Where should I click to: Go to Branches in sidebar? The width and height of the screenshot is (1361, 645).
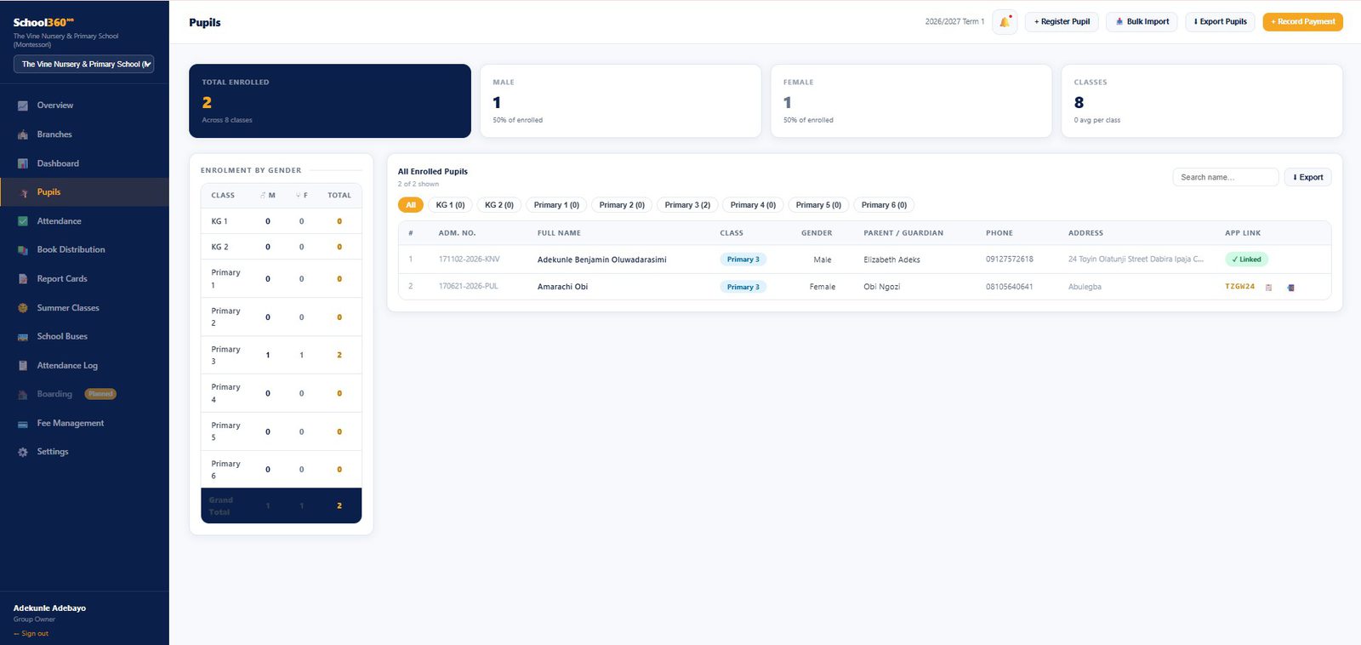pos(54,134)
